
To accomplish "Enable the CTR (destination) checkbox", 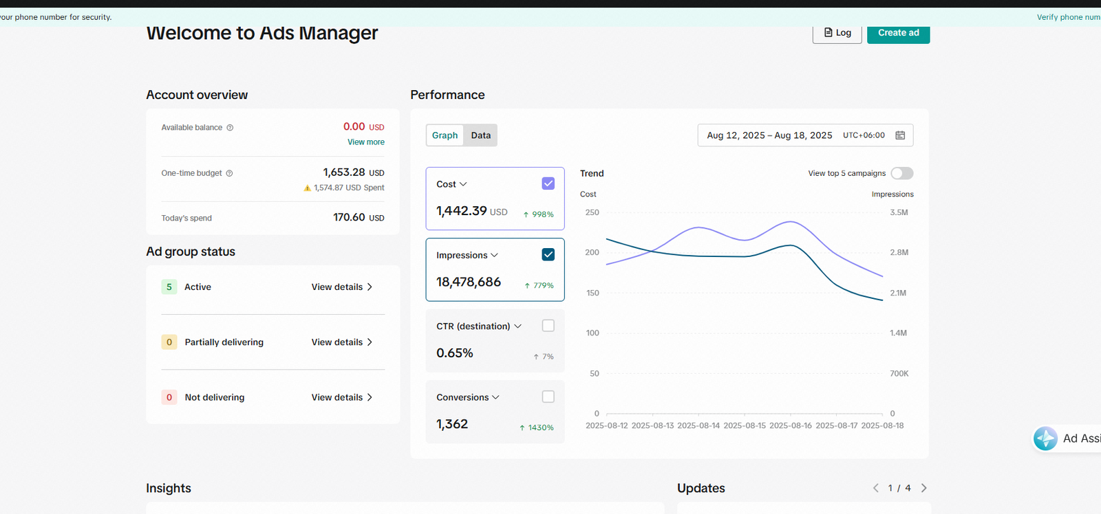I will point(548,326).
